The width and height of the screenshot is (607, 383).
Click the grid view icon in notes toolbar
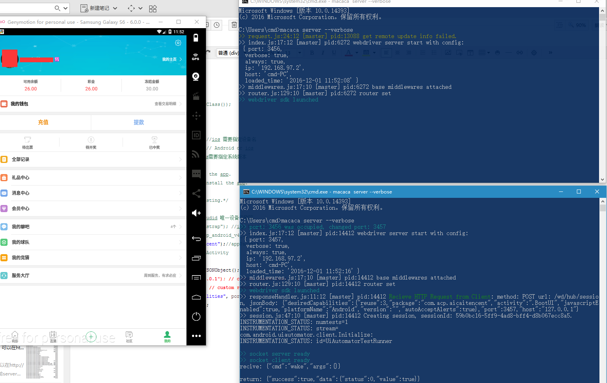[x=153, y=8]
